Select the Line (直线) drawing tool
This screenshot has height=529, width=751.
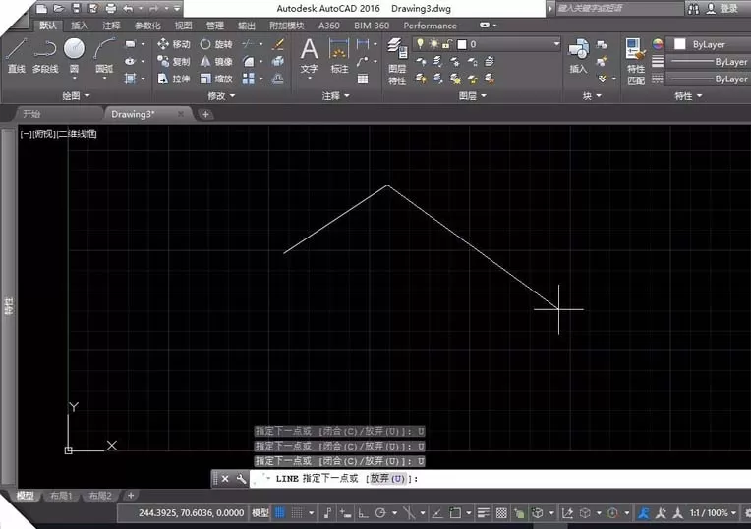point(17,56)
